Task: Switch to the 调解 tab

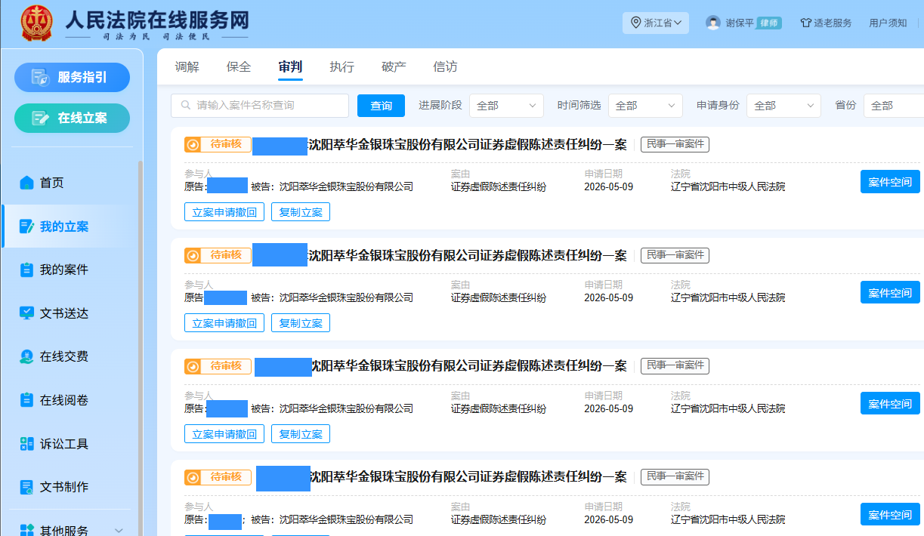Action: click(187, 66)
